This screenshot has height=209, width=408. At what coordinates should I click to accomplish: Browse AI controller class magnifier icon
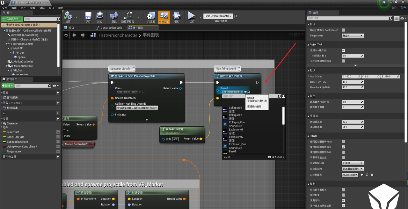(367, 175)
